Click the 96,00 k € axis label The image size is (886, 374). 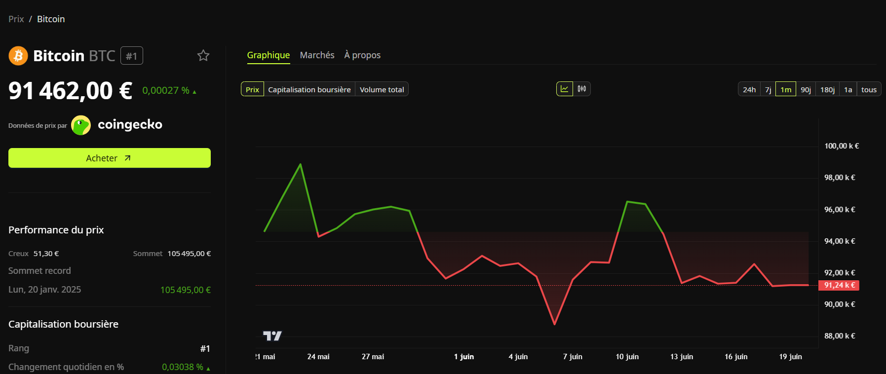tap(840, 210)
